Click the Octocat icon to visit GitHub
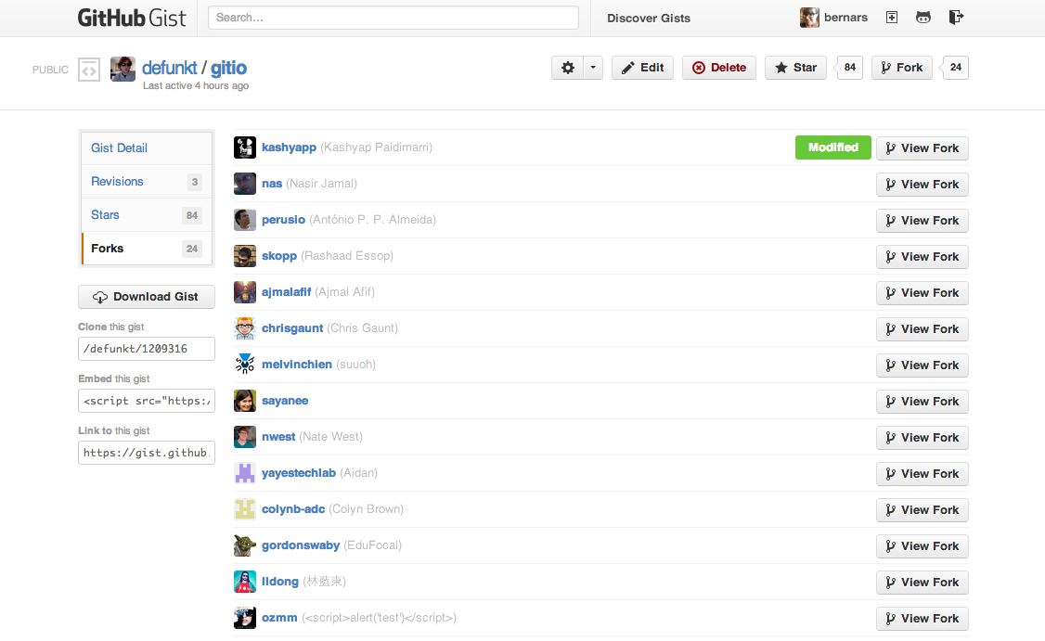The image size is (1045, 641). pos(922,18)
